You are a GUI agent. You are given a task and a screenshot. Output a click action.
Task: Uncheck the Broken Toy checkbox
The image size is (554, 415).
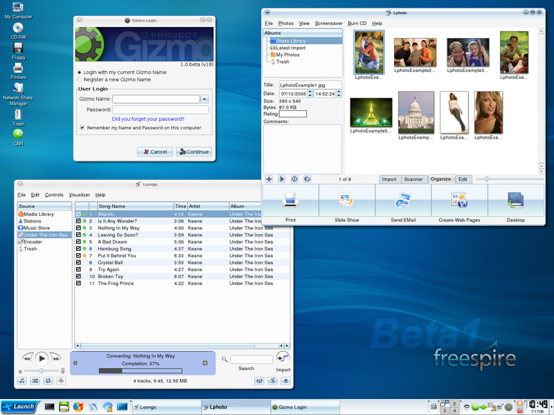coord(78,276)
